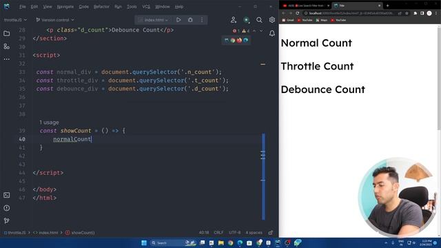Screen dimensions: 441x248
Task: Click the Debug bug icon
Action: coord(190,20)
